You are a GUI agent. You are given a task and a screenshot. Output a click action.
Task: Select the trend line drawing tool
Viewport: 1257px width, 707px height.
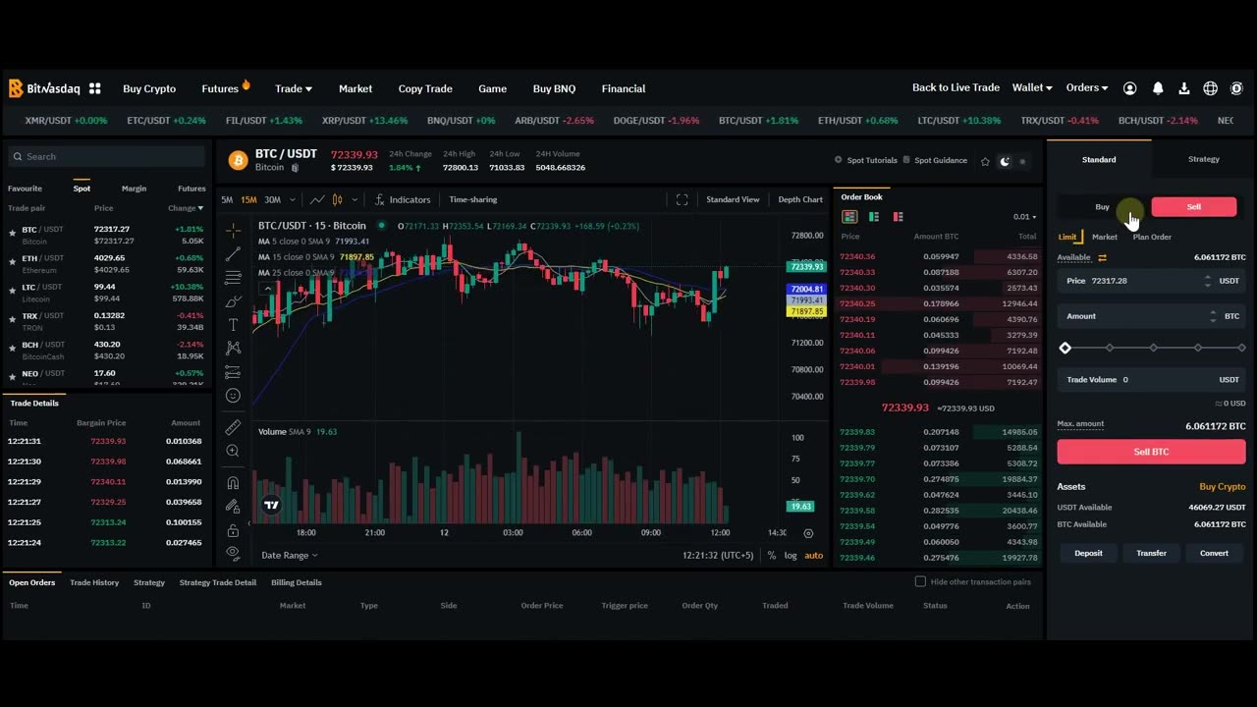pyautogui.click(x=233, y=254)
